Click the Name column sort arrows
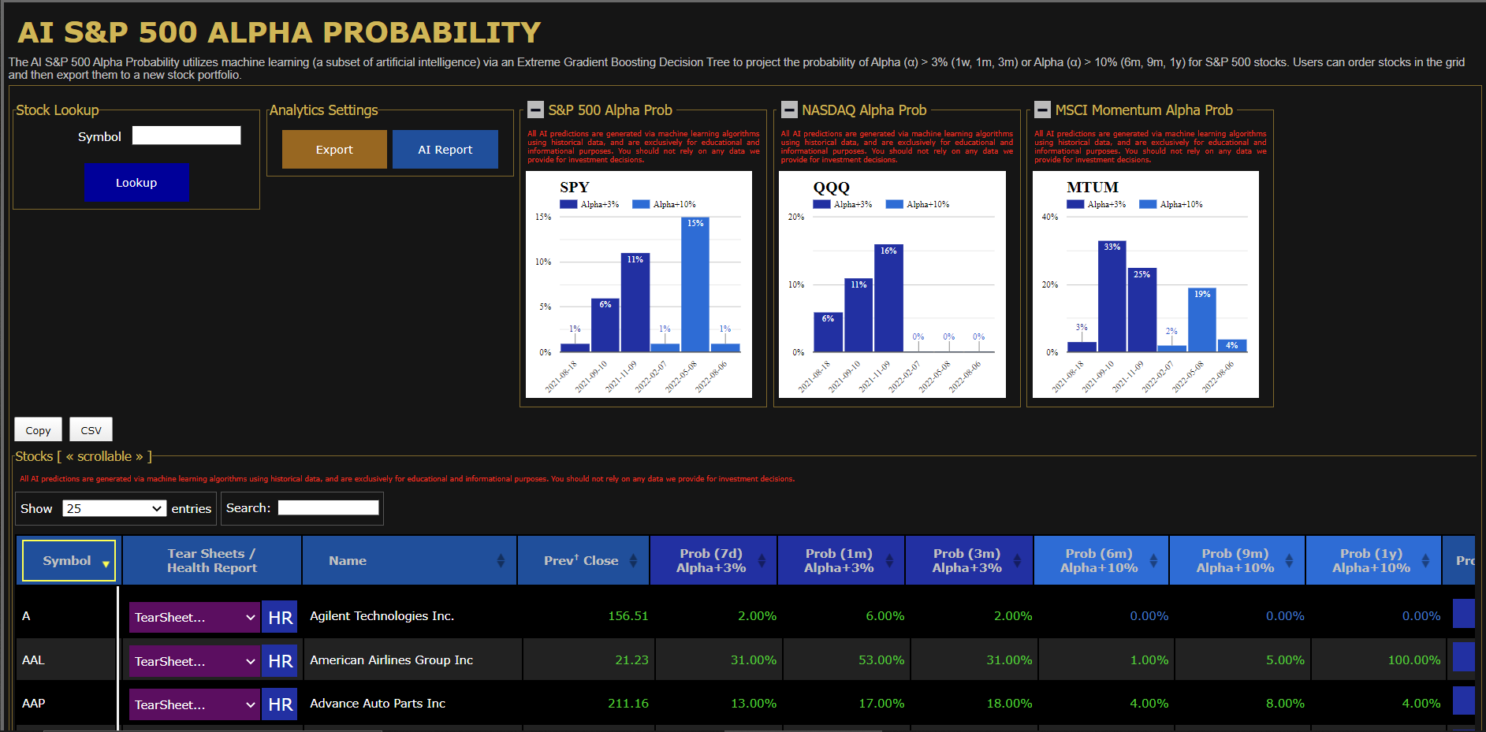This screenshot has height=732, width=1486. pos(501,560)
